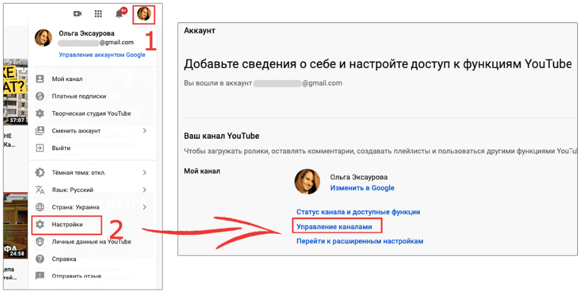Expand the Тёмная тема submenu arrow

tap(145, 172)
